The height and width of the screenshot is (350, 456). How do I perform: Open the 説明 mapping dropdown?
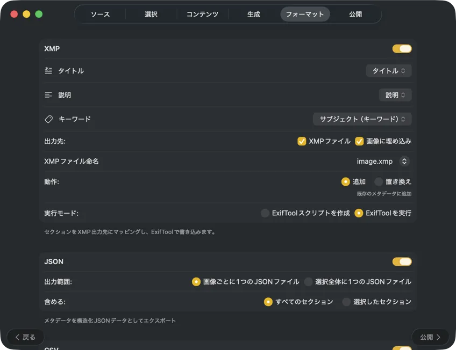pos(395,94)
